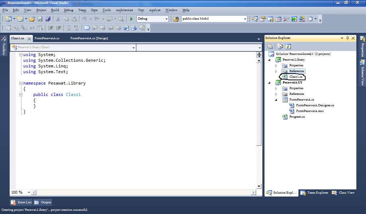Select FormPesawatA.Designer.cs in Solution Explorer
Viewport: 366px width, 214px height.
click(315, 106)
